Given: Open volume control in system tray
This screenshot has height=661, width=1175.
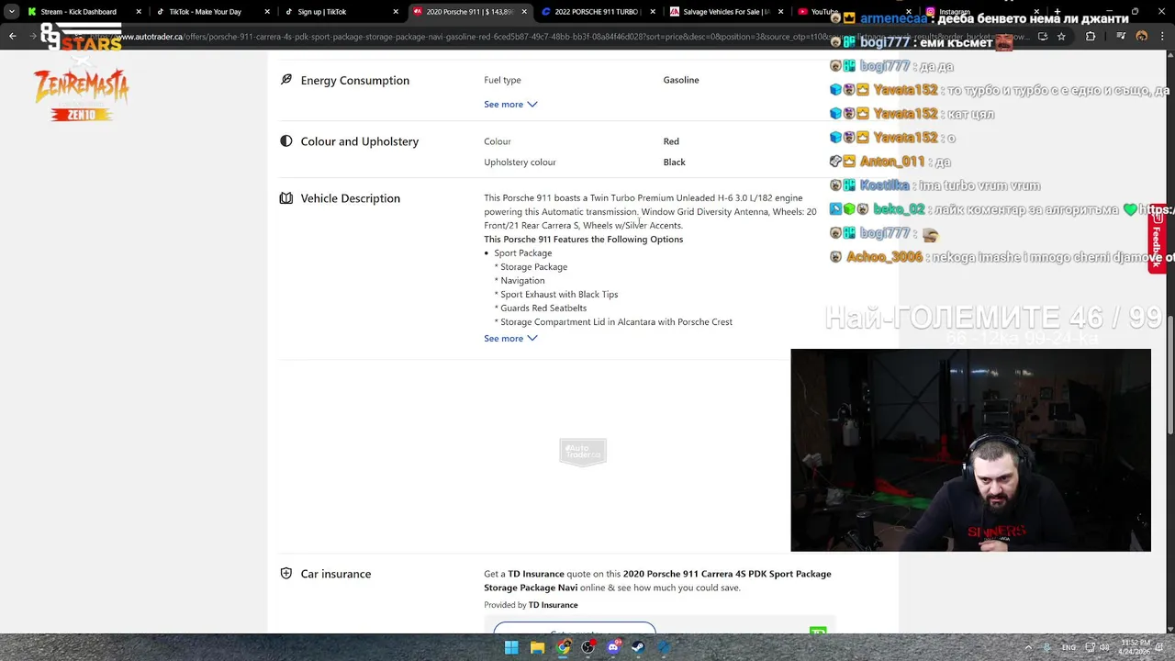Looking at the screenshot, I should (x=1104, y=647).
